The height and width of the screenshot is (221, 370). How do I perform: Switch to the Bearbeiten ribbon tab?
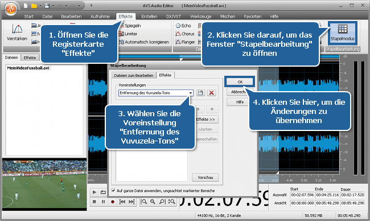pyautogui.click(x=71, y=17)
